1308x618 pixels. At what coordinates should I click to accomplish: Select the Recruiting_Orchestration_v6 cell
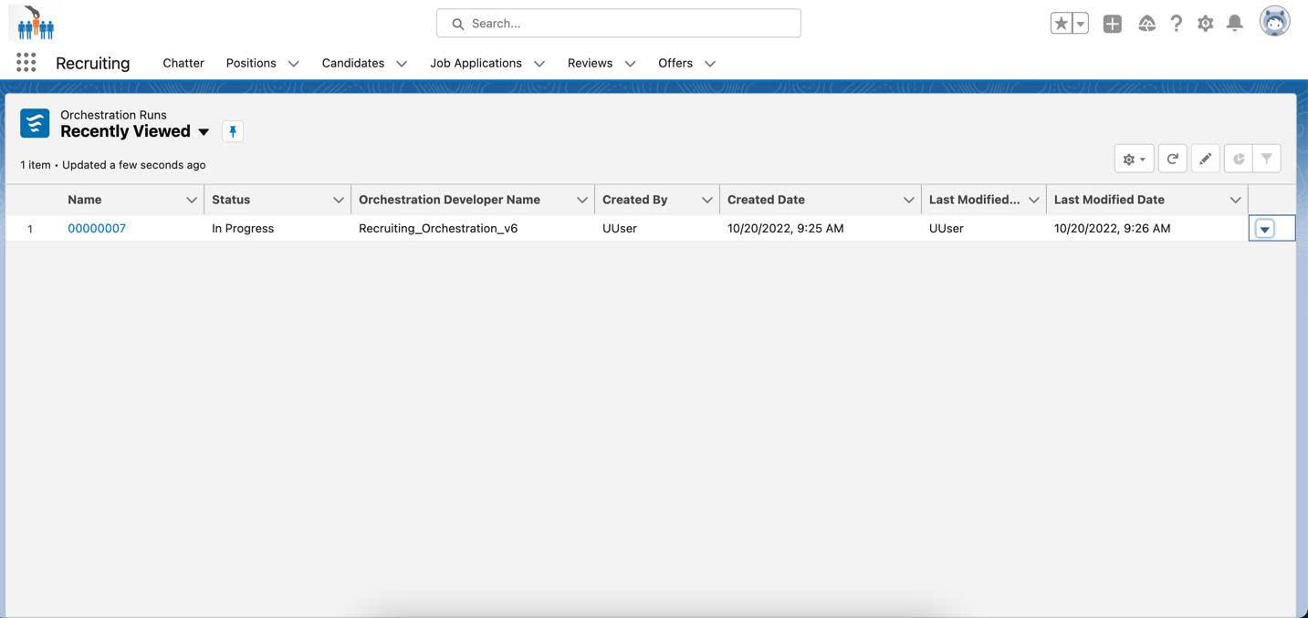[x=473, y=228]
